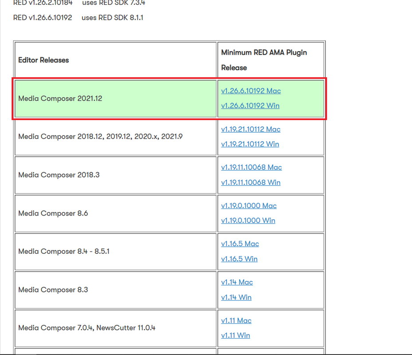Open the v1.26.6.10192 Mac download link

pos(251,91)
